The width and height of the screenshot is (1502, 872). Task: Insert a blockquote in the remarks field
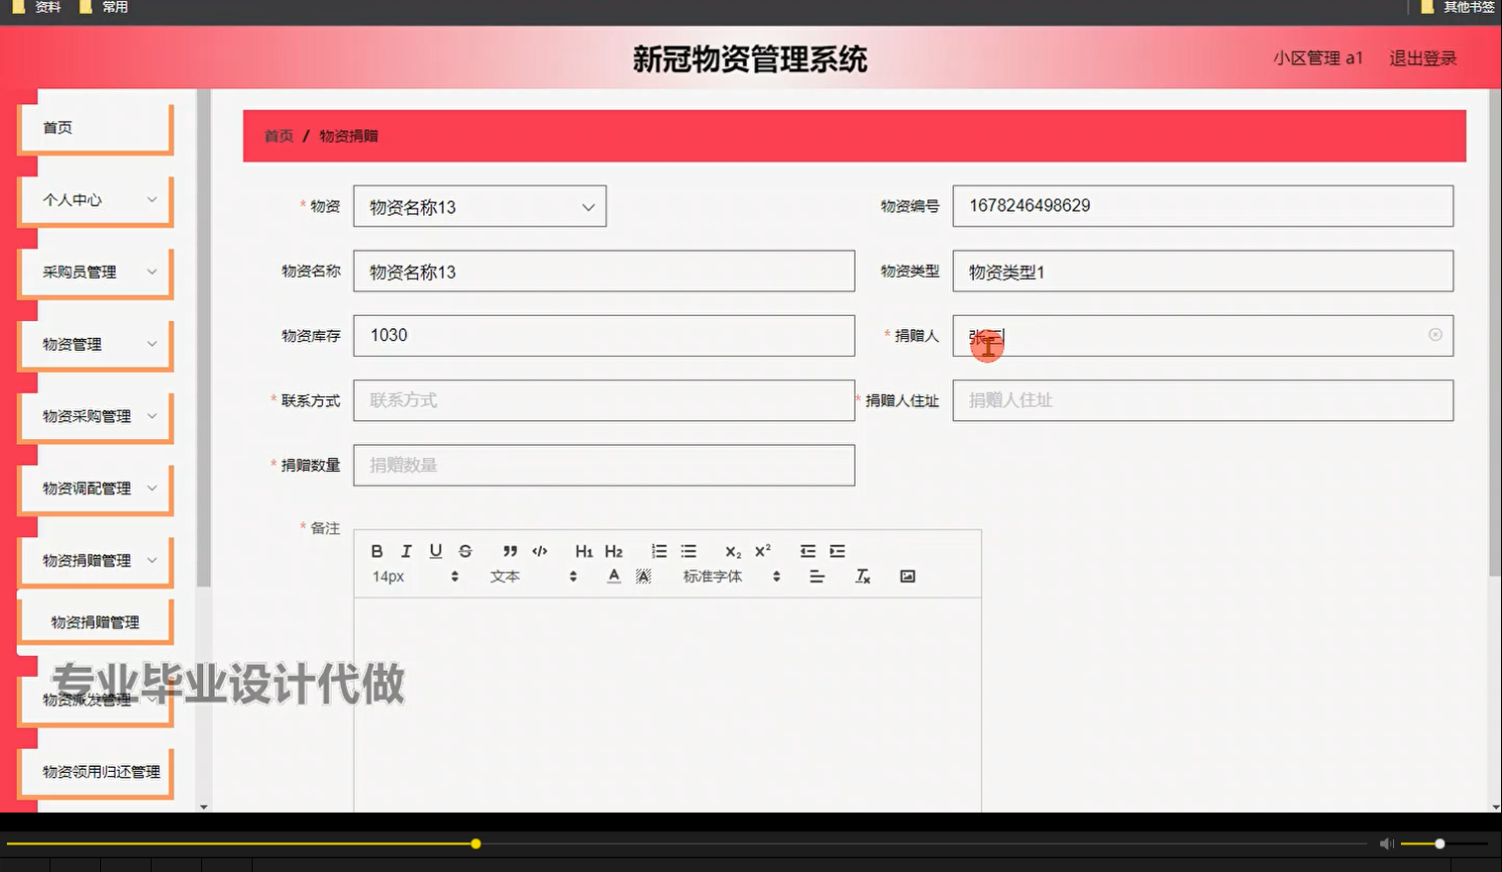pos(509,551)
